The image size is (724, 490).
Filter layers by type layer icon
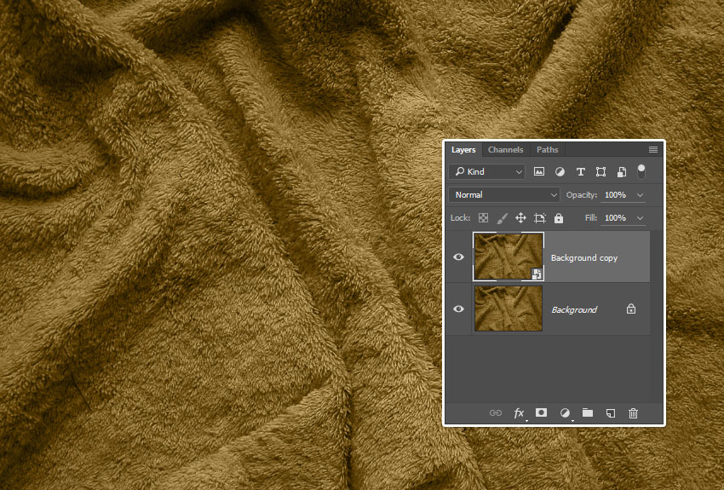[x=581, y=171]
